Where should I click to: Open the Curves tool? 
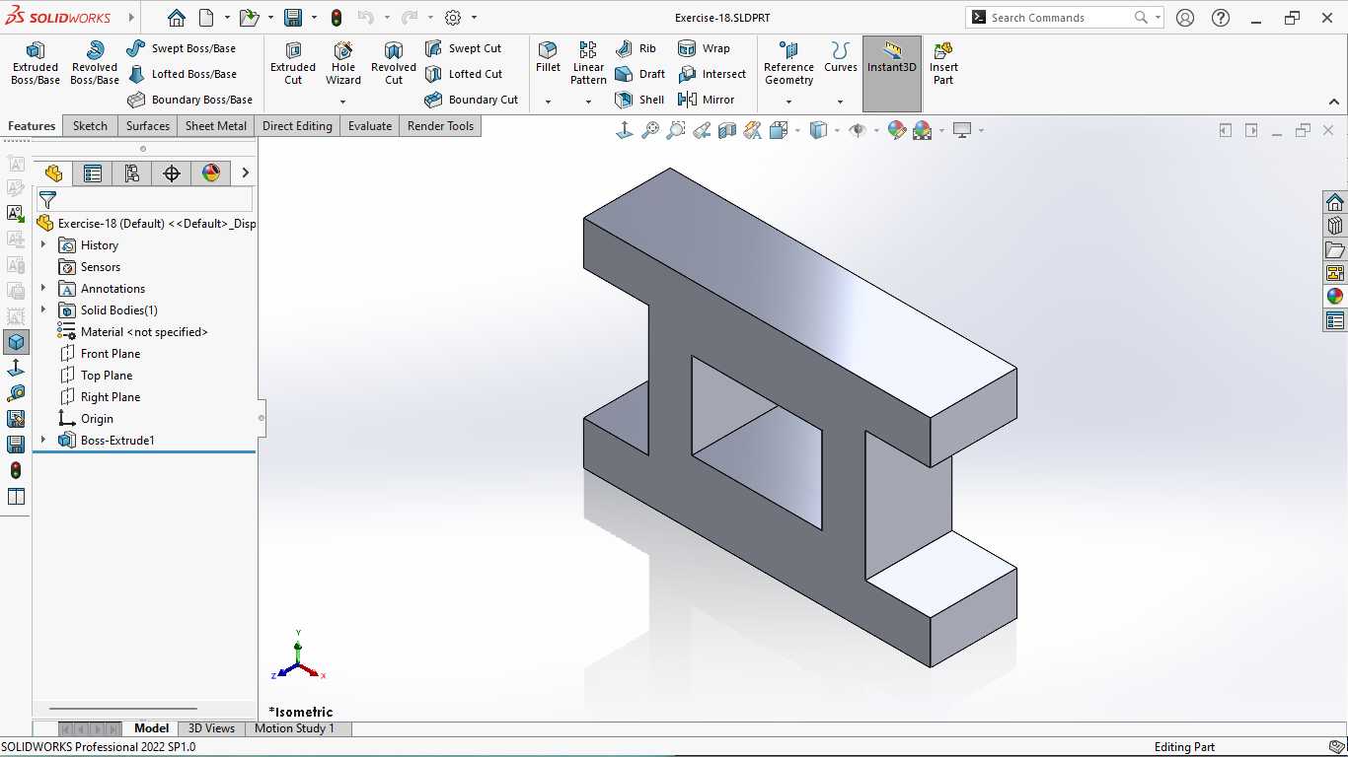pyautogui.click(x=841, y=57)
